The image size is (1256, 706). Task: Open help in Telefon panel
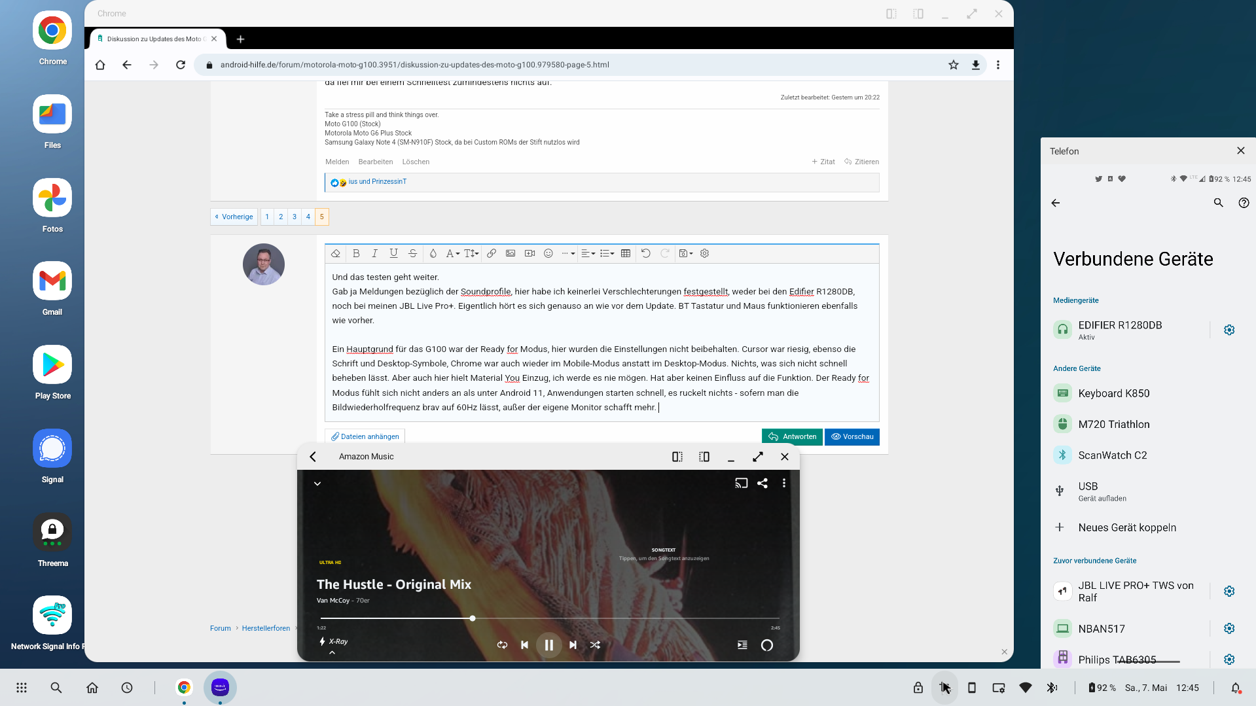tap(1244, 203)
